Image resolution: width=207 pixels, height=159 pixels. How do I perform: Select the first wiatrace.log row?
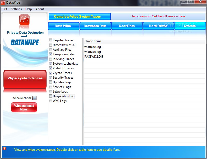pyautogui.click(x=144, y=47)
